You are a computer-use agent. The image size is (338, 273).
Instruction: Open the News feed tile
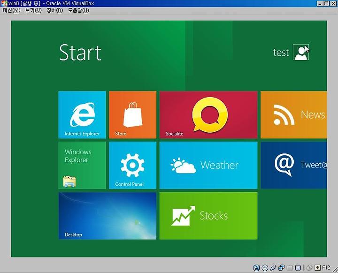point(293,114)
